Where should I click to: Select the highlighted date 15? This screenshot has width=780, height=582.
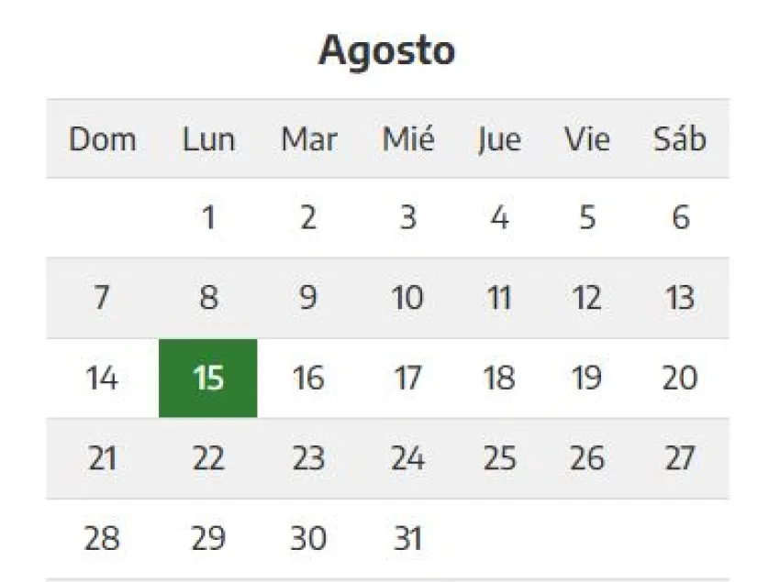[x=208, y=378]
